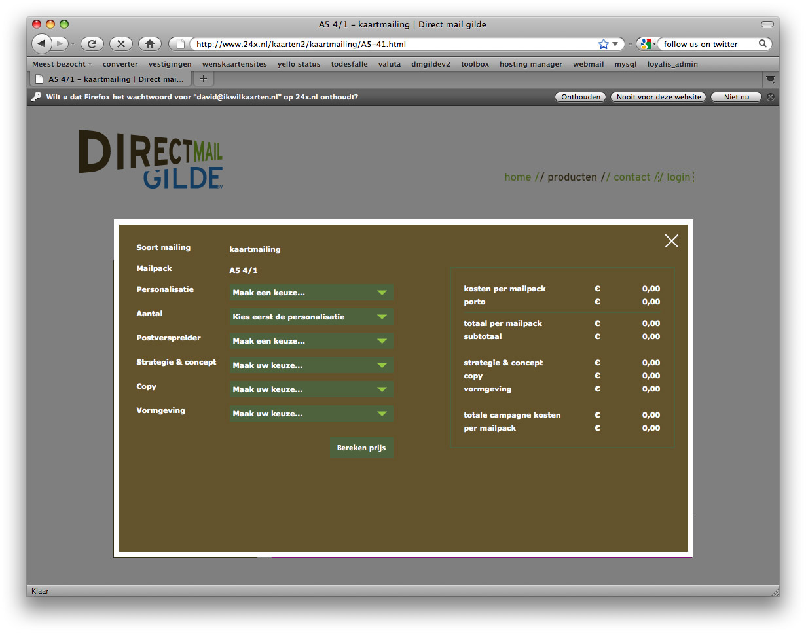
Task: Open a new tab with plus button
Action: (x=203, y=79)
